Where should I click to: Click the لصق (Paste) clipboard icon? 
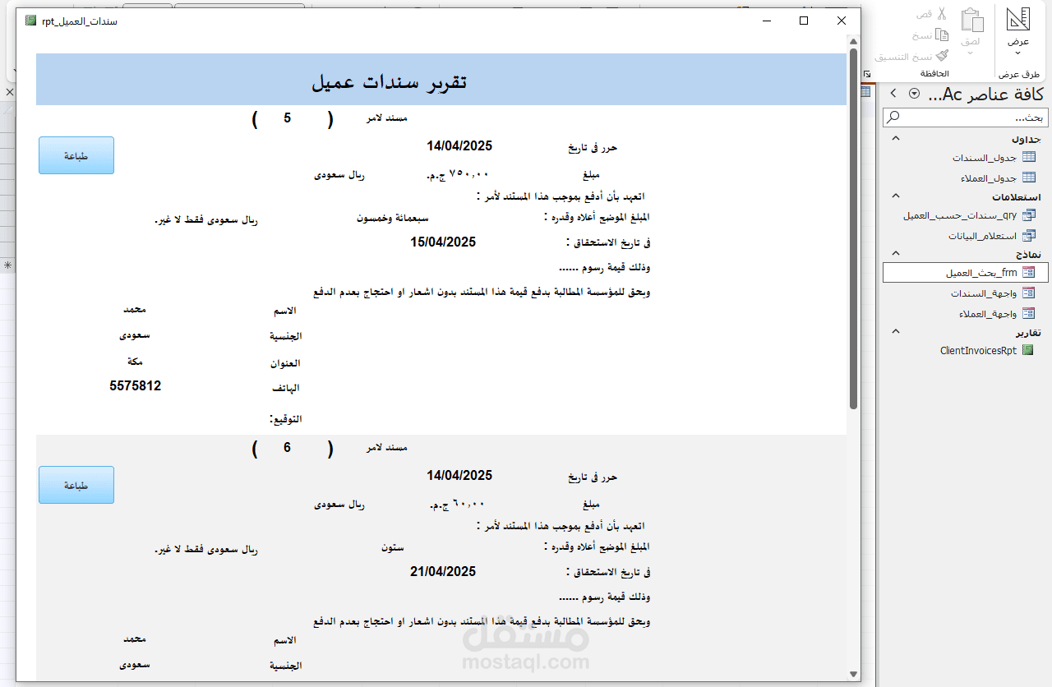[972, 20]
